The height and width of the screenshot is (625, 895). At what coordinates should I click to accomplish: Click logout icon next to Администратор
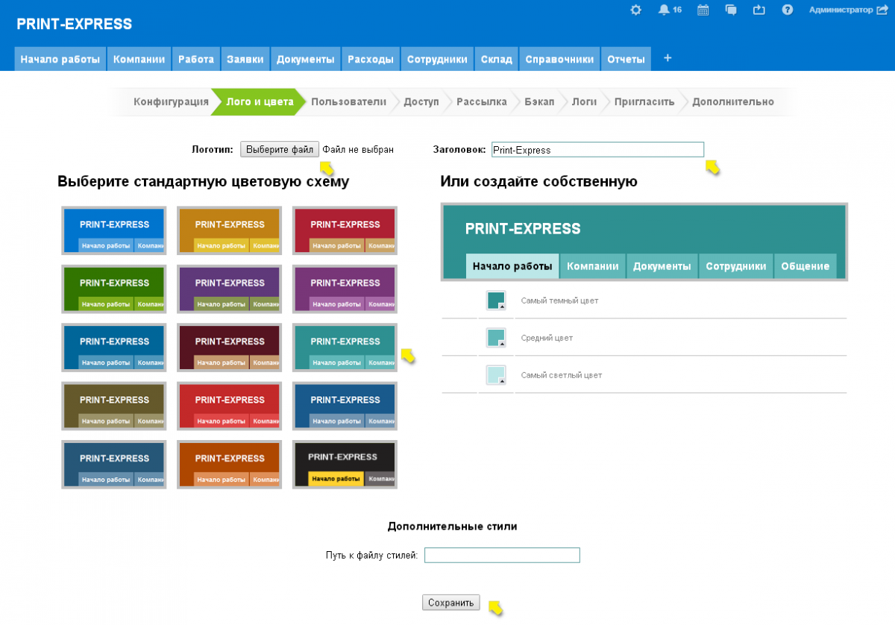pyautogui.click(x=882, y=10)
